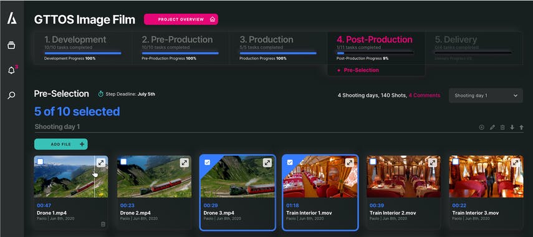Select the Drone 2.mp4 checkbox

pos(123,162)
